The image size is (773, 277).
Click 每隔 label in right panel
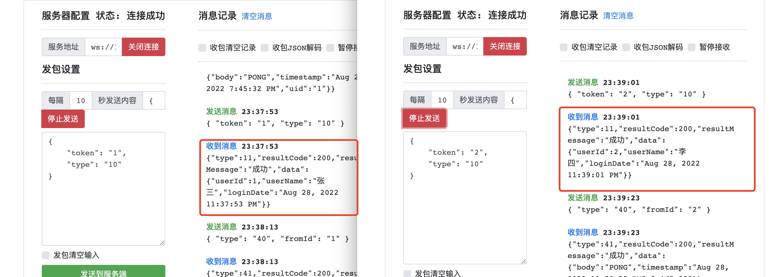tap(417, 100)
